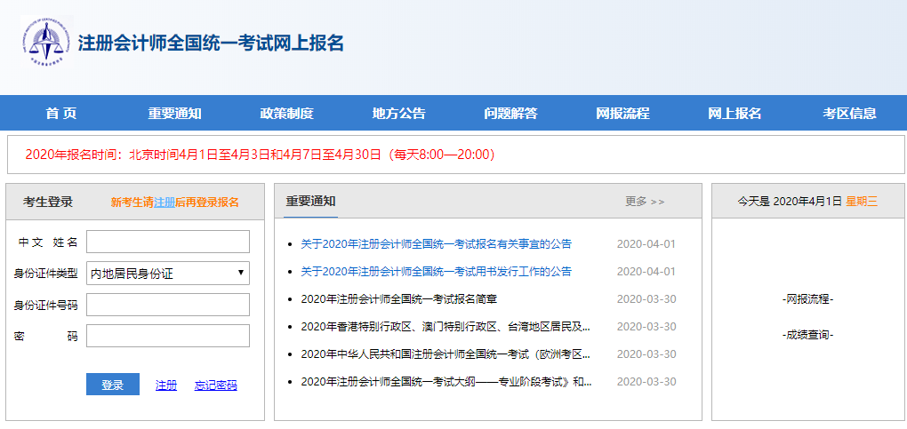Focus the 身份证件号码 text field
The height and width of the screenshot is (429, 907).
[168, 305]
